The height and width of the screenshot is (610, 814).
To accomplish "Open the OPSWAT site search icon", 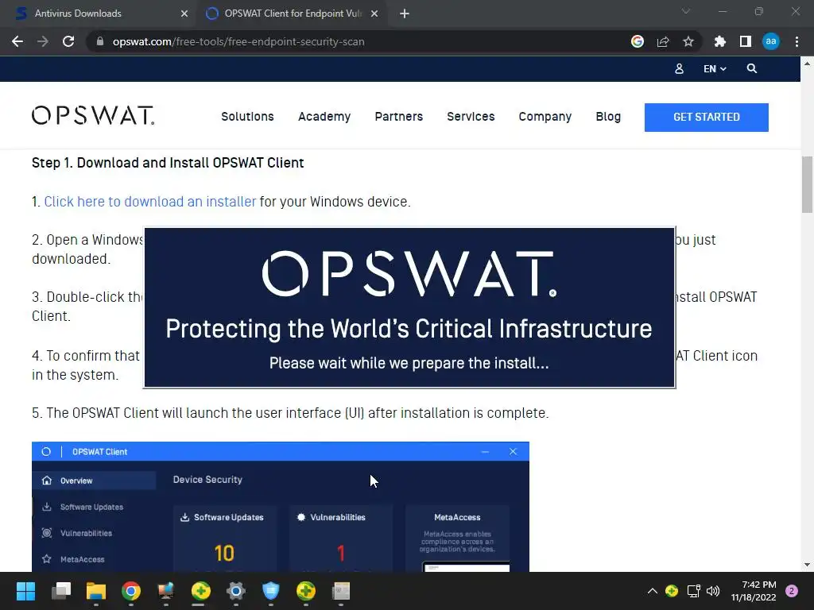I will tap(752, 68).
